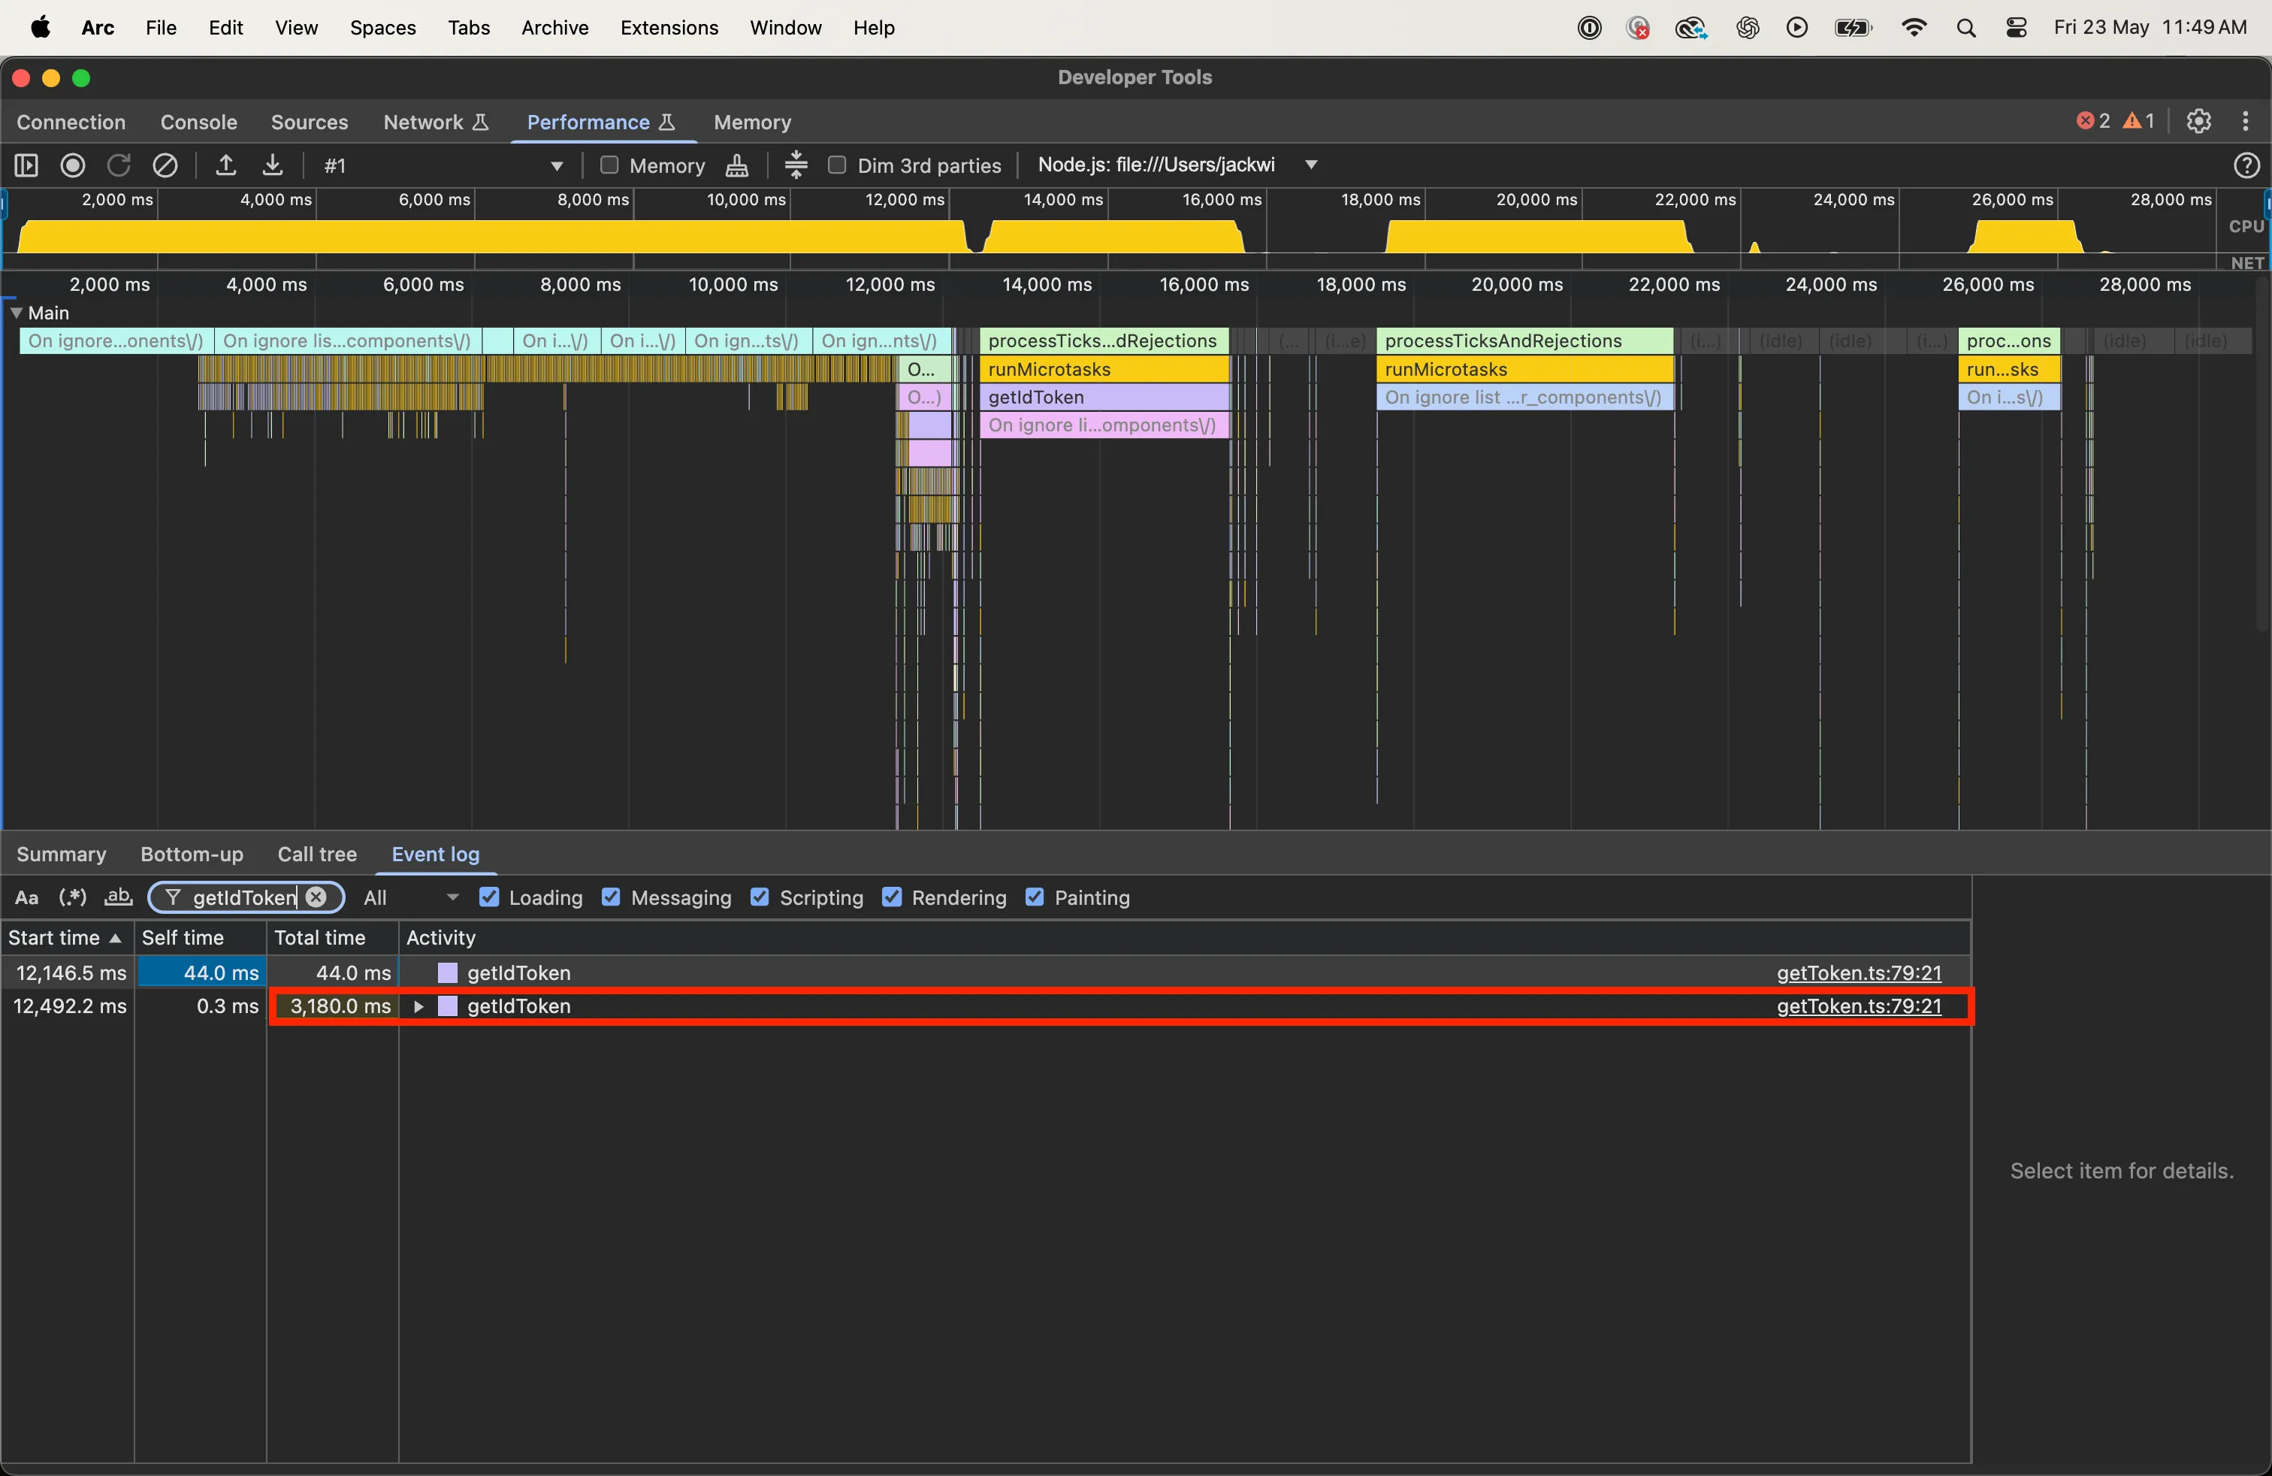This screenshot has height=1476, width=2272.
Task: Uncheck the Rendering filter
Action: click(892, 897)
